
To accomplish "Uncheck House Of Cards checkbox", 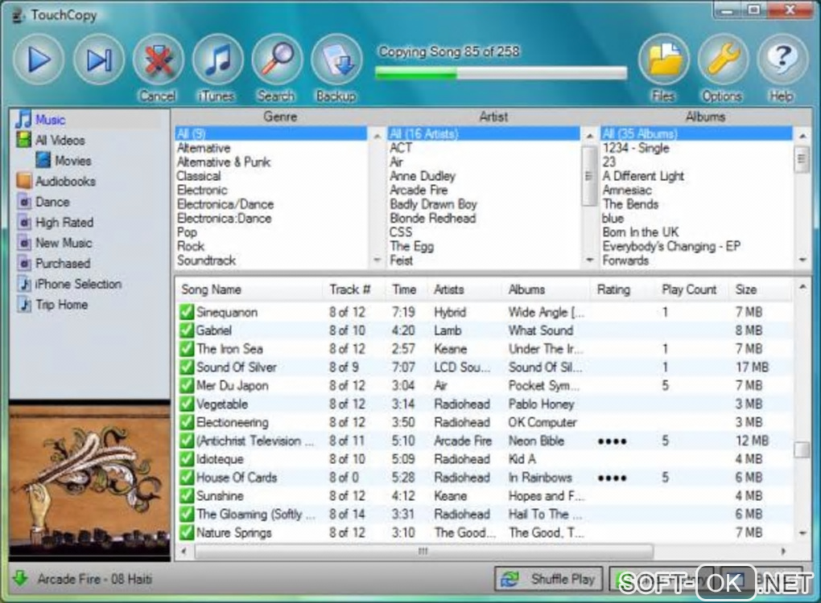I will tap(187, 478).
